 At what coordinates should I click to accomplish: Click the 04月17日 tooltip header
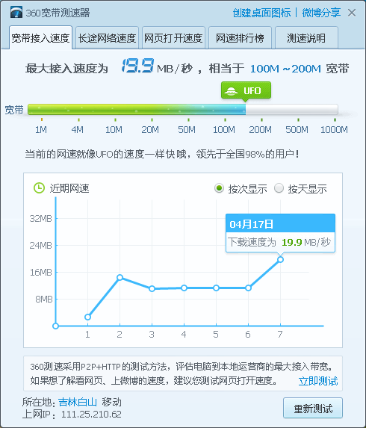280,223
